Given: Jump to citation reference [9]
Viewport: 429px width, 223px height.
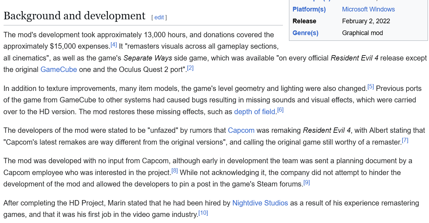Looking at the screenshot, I should (307, 182).
